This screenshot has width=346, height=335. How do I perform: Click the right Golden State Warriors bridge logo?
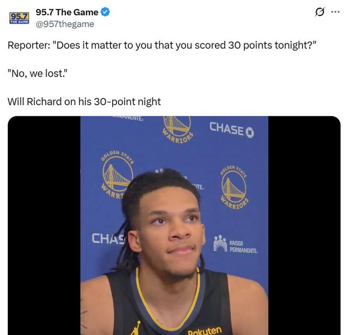[234, 187]
